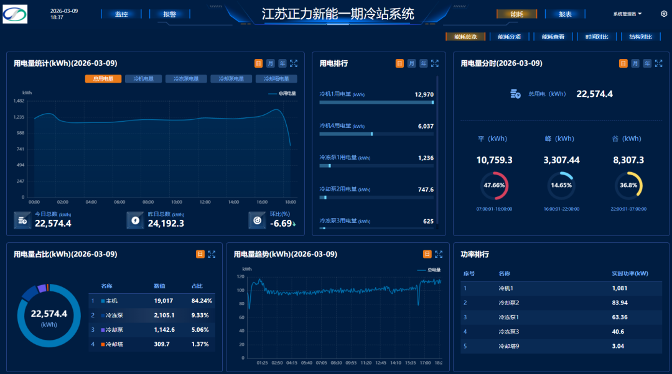Open the 系统管理员 user dropdown
This screenshot has height=374, width=672.
point(627,14)
